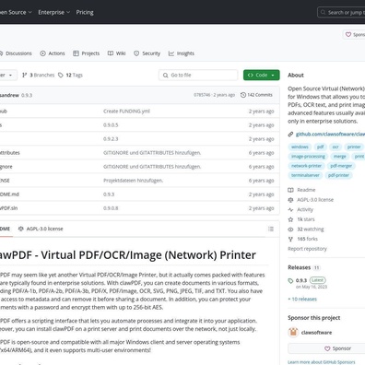The height and width of the screenshot is (365, 365).
Task: Click the branches icon beside 3 Branches
Action: [x=25, y=75]
